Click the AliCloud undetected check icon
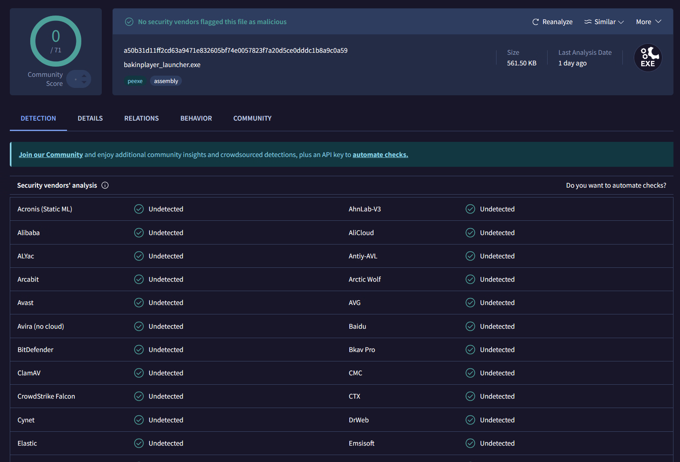The height and width of the screenshot is (462, 680). (x=470, y=233)
